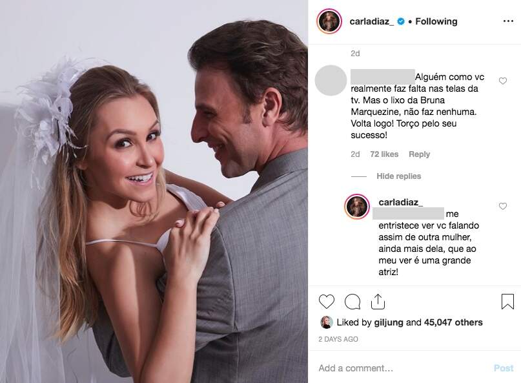Screen dimensions: 521x383
Task: Like carladiaz_'s reply comment
Action: [x=503, y=207]
